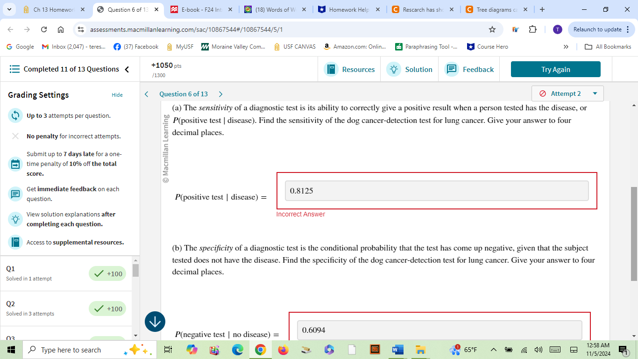Open the Resources panel
638x359 pixels.
coord(349,69)
